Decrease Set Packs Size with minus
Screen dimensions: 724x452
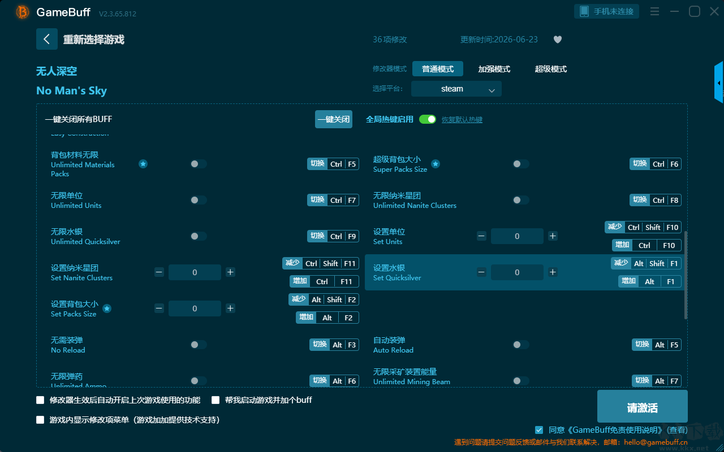coord(159,308)
